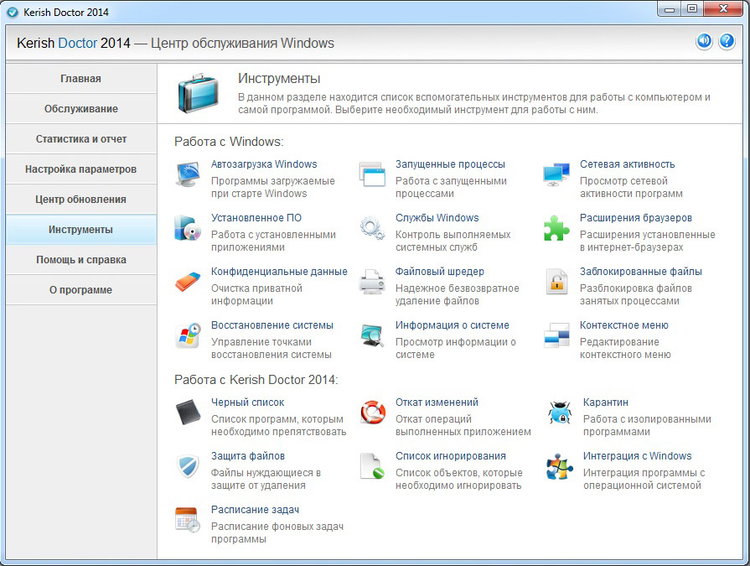The height and width of the screenshot is (566, 750).
Task: Open the Расписание задач link
Action: click(255, 510)
